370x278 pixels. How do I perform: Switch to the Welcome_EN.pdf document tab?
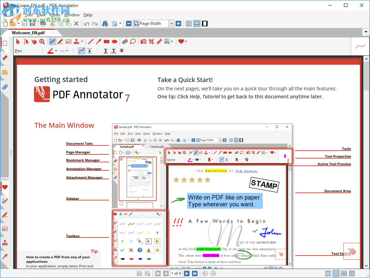click(x=28, y=32)
